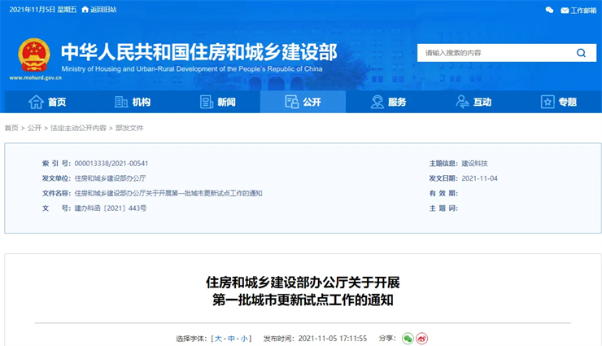Click the home icon beside 返回旧站

point(85,10)
